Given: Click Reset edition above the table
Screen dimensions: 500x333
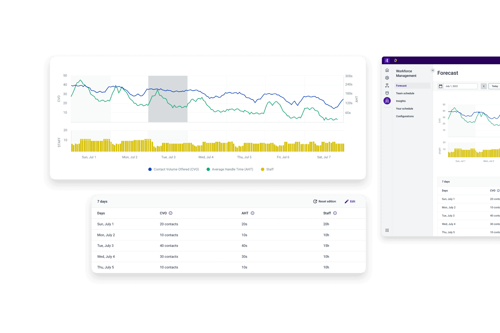Looking at the screenshot, I should pyautogui.click(x=324, y=201).
